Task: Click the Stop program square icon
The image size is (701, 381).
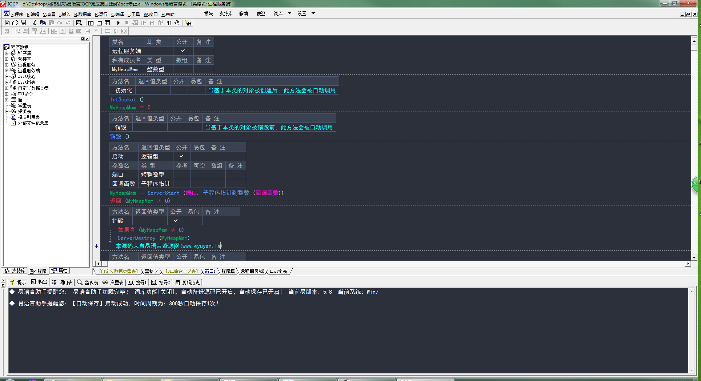Action: [127, 23]
